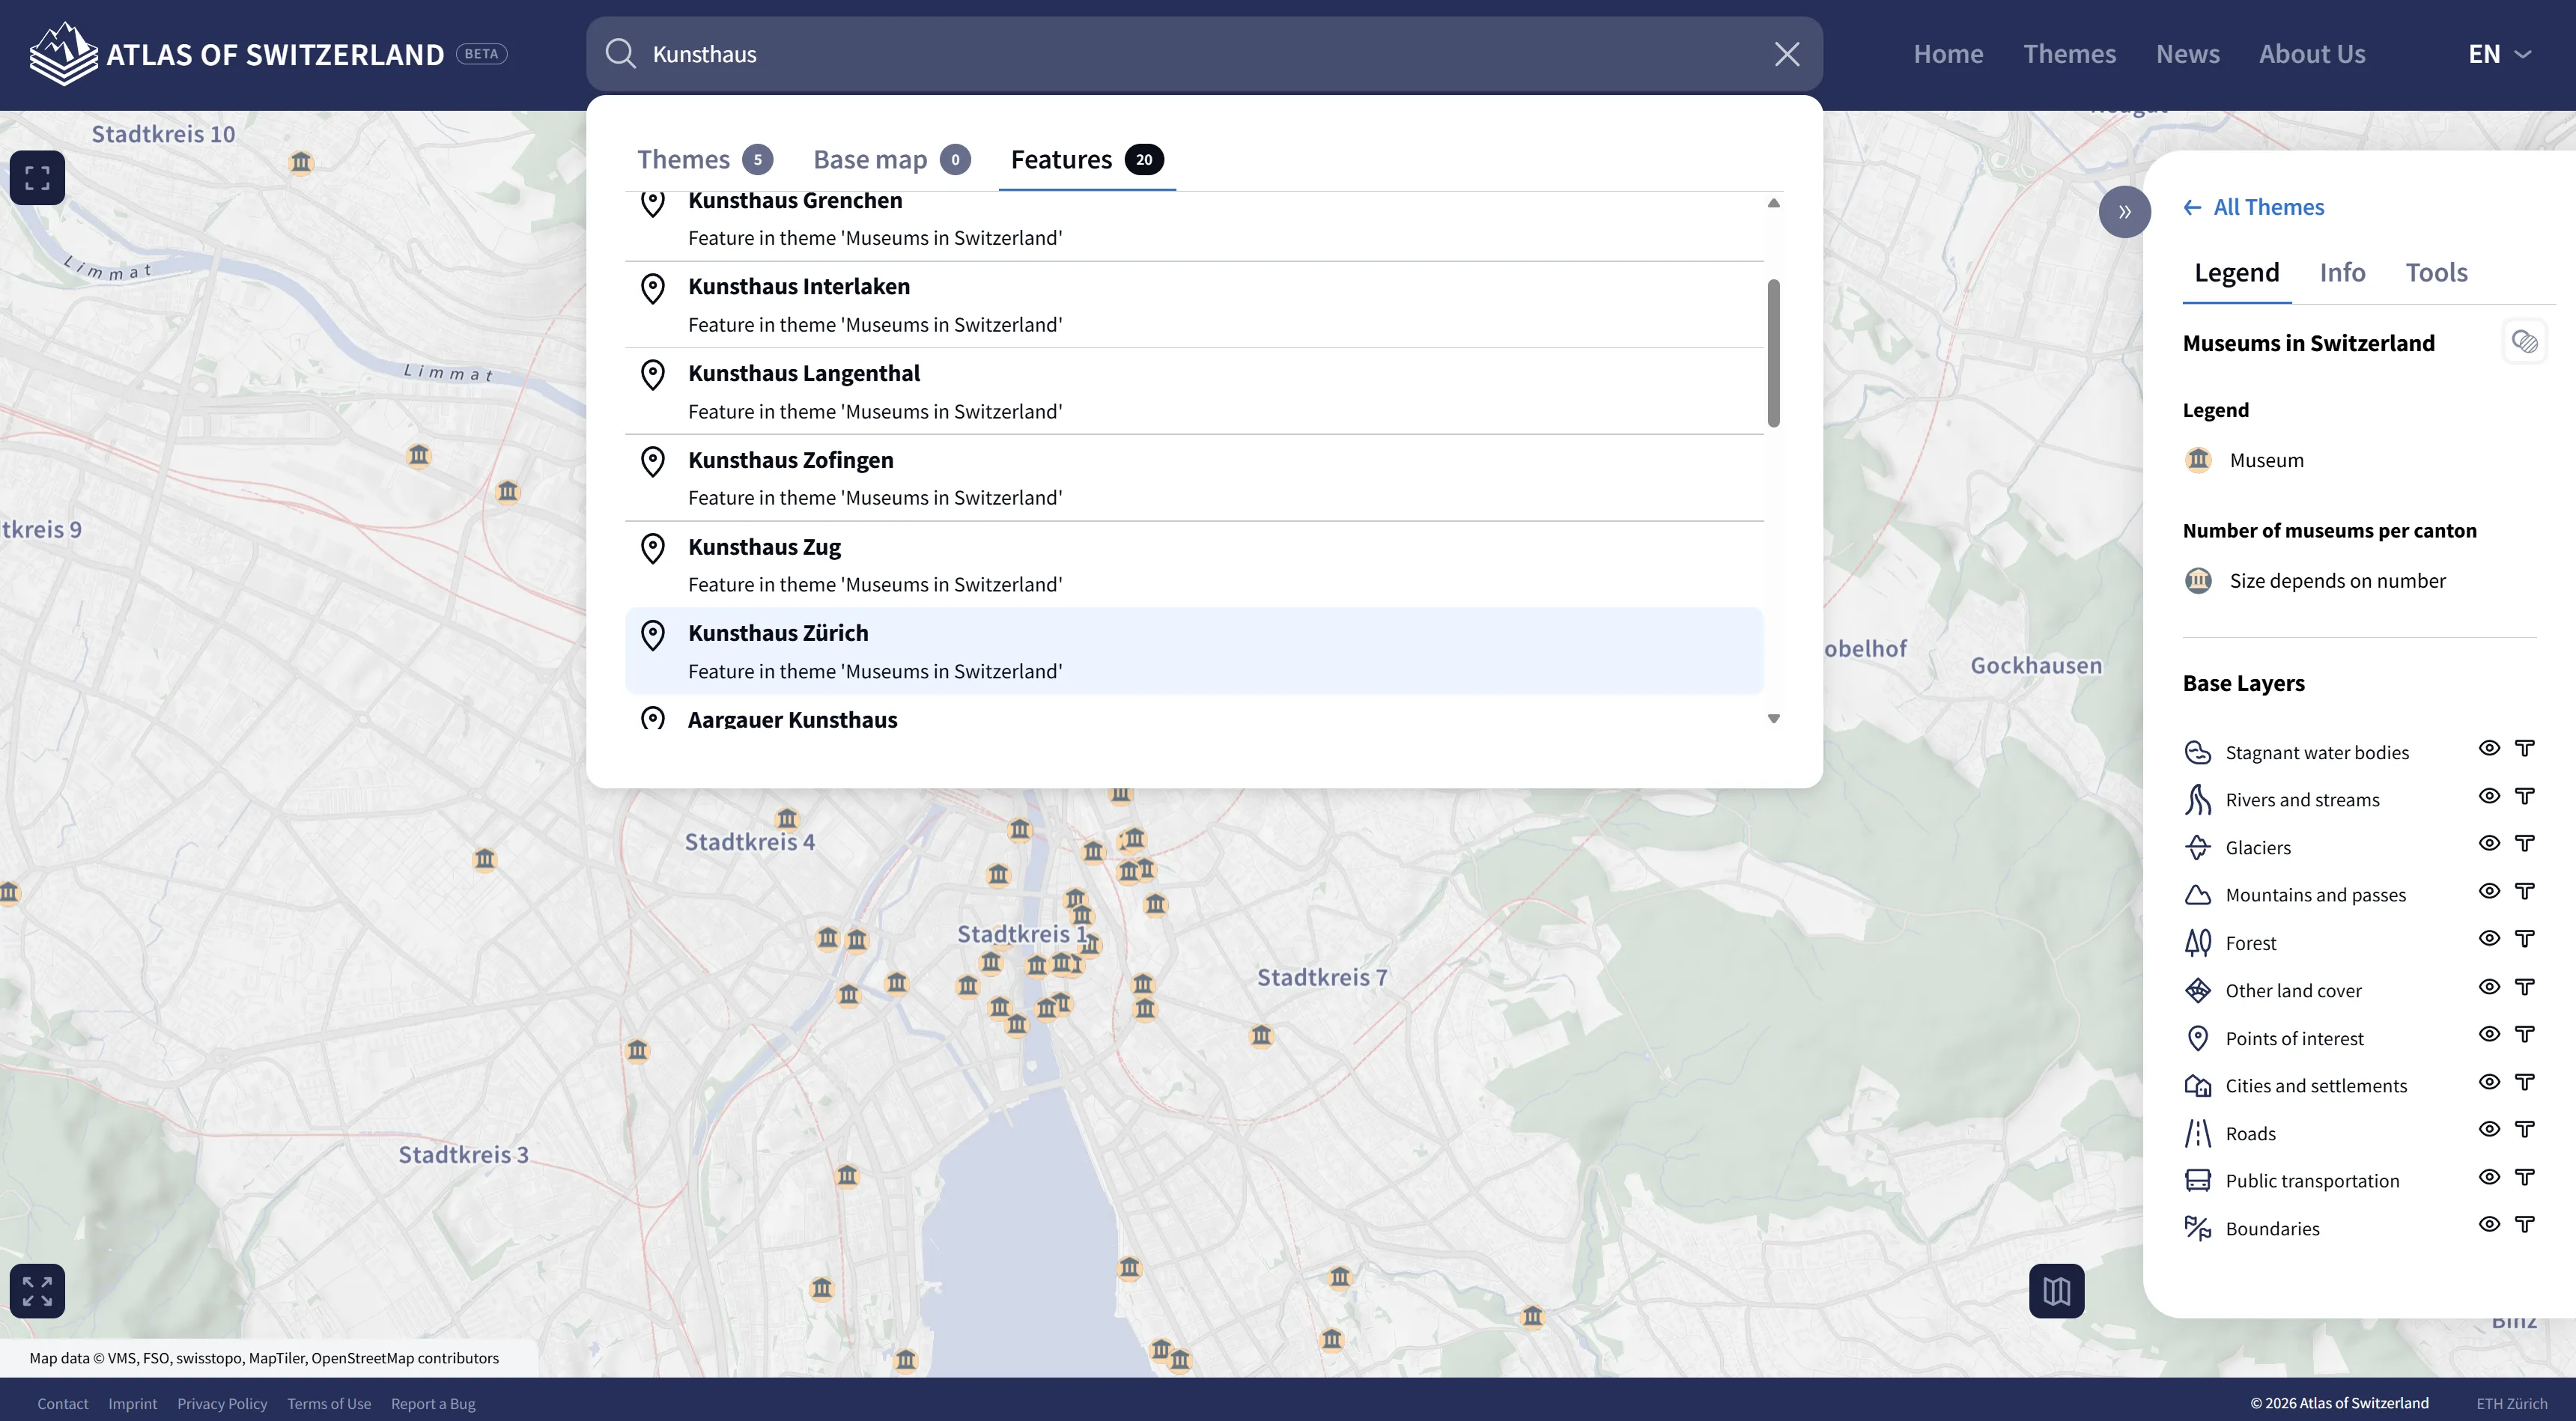
Task: Toggle labels for Boundaries layer
Action: (x=2525, y=1224)
